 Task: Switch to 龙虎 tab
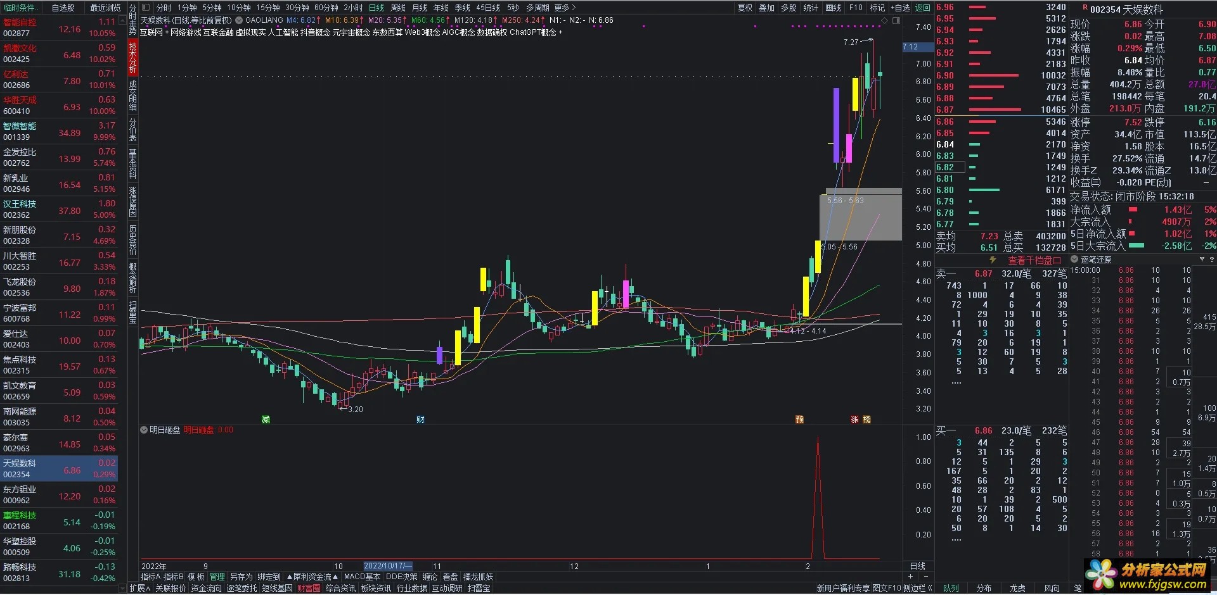coord(1017,588)
